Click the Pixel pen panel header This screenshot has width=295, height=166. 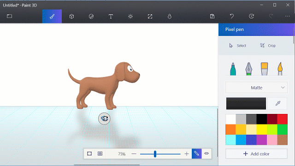click(256, 30)
